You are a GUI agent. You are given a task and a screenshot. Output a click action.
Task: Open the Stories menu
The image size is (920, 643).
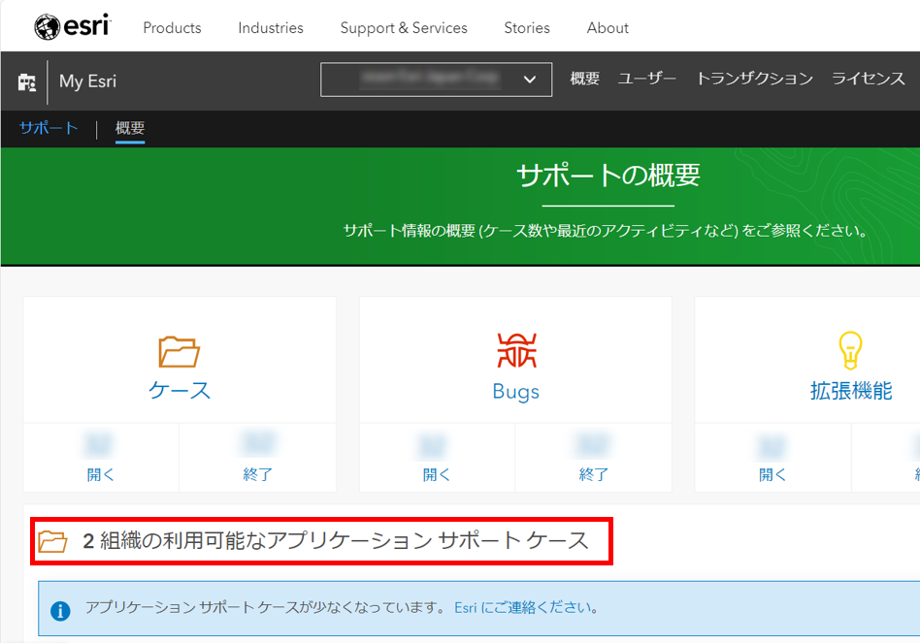pyautogui.click(x=527, y=27)
